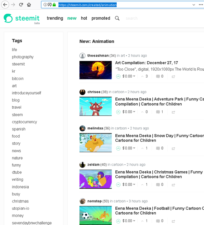204x225 pixels.
Task: Select the address bar URL
Action: pos(87,5)
